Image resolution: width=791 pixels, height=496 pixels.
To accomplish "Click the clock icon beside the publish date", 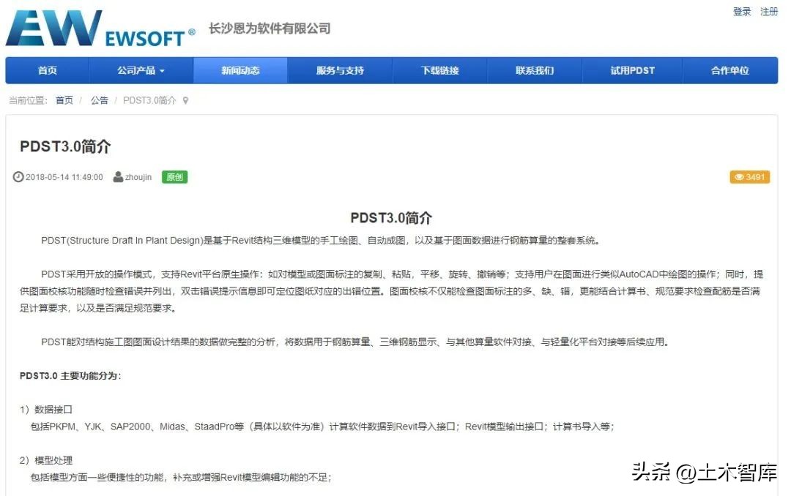I will [x=18, y=176].
